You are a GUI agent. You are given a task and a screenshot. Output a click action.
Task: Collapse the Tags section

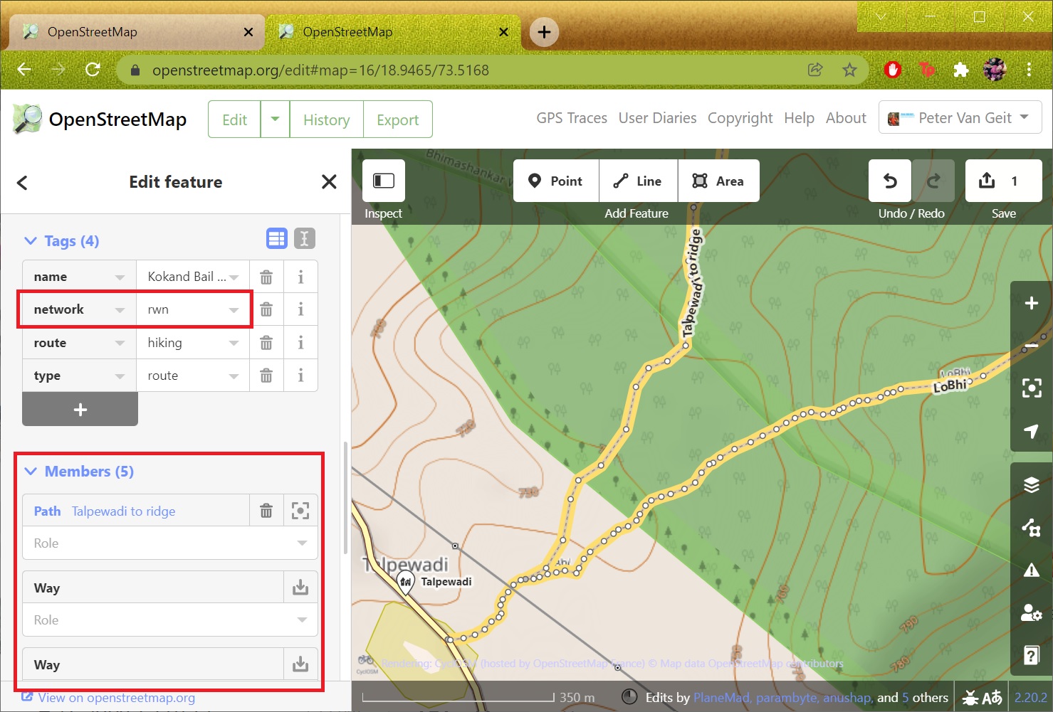pyautogui.click(x=62, y=241)
